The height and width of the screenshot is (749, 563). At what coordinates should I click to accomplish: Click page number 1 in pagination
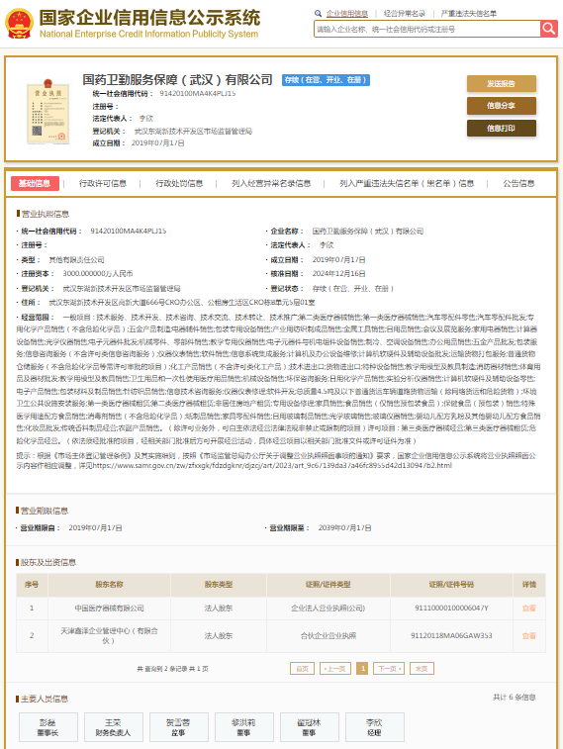[x=362, y=668]
